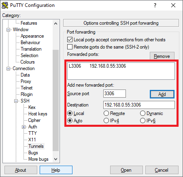This screenshot has width=183, height=177.
Task: Enable Remote ports do the same option
Action: coord(70,47)
